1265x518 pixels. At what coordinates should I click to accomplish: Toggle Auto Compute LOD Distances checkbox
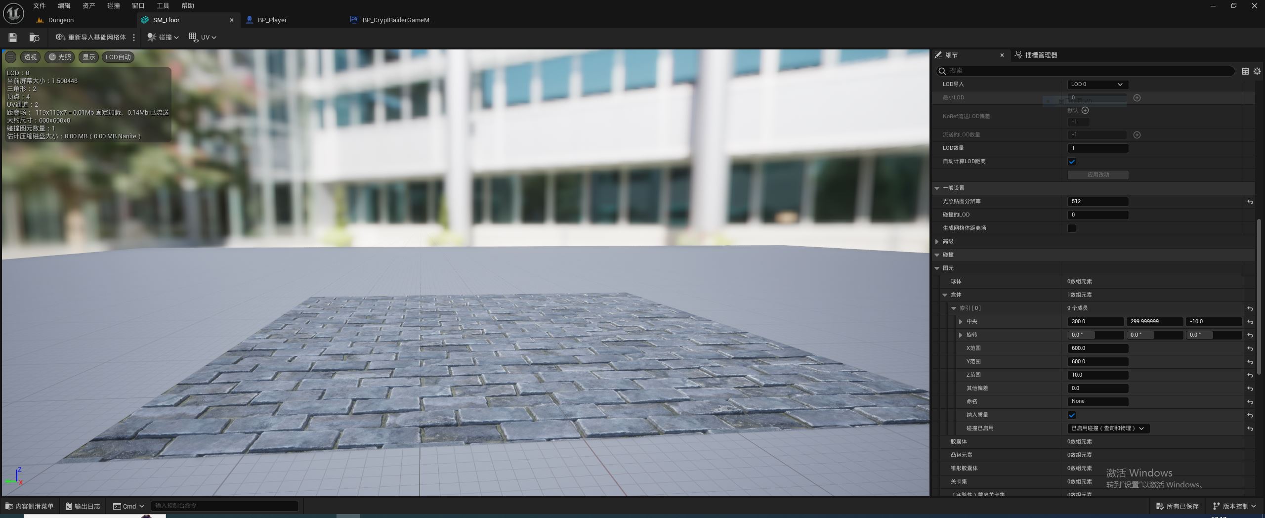1072,162
